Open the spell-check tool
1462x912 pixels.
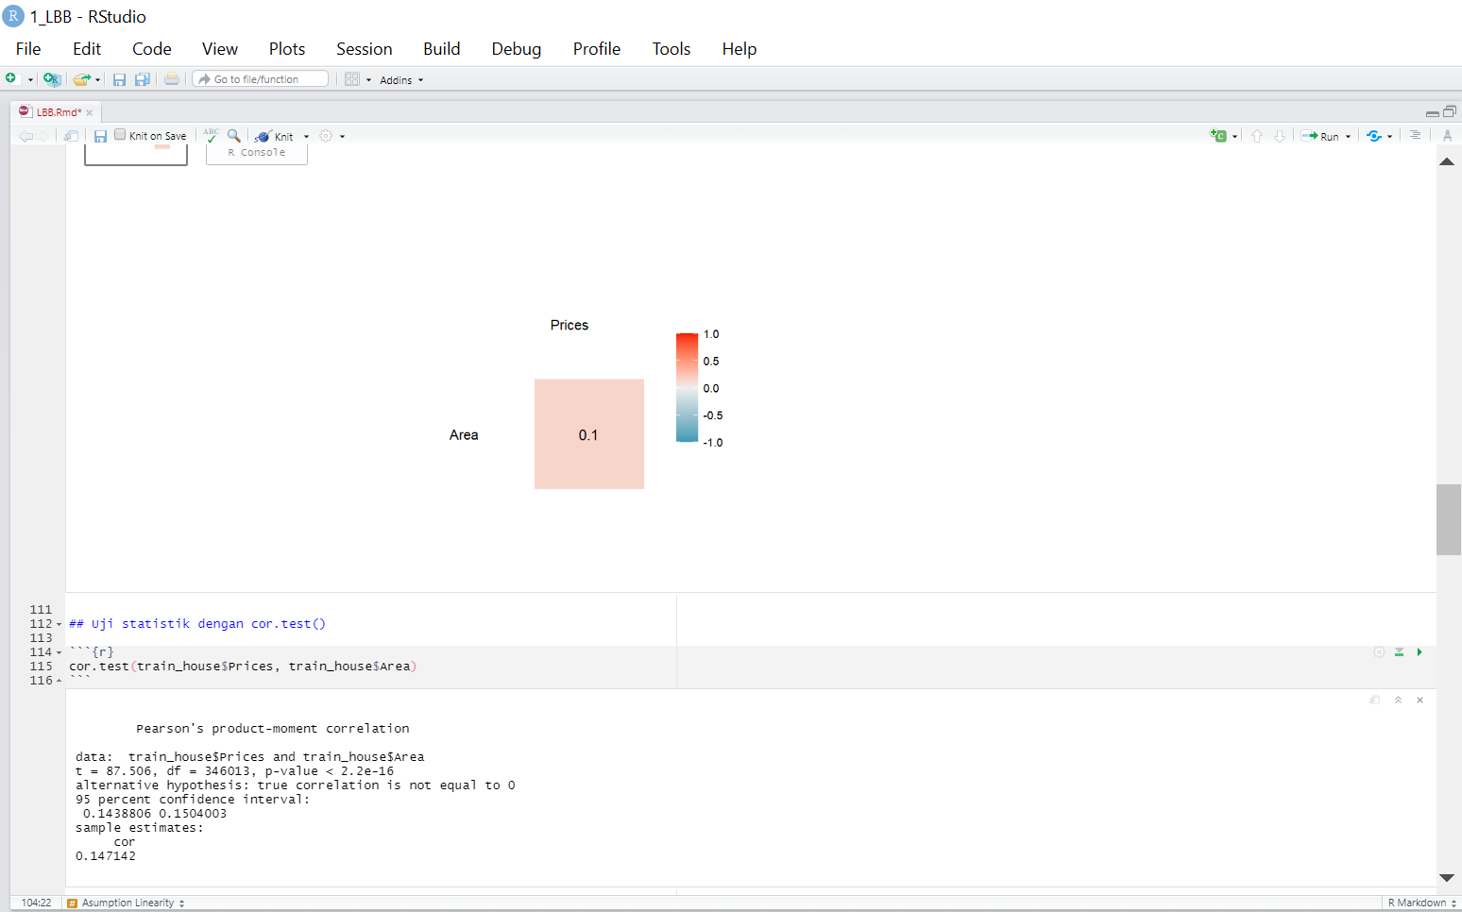click(212, 135)
